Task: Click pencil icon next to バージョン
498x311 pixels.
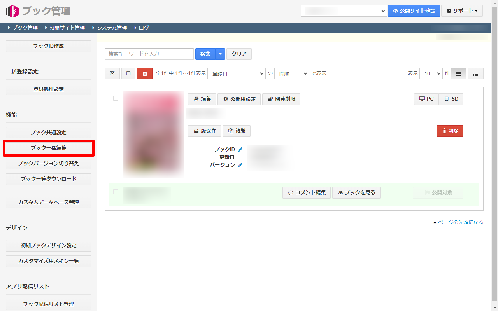Action: pos(240,165)
